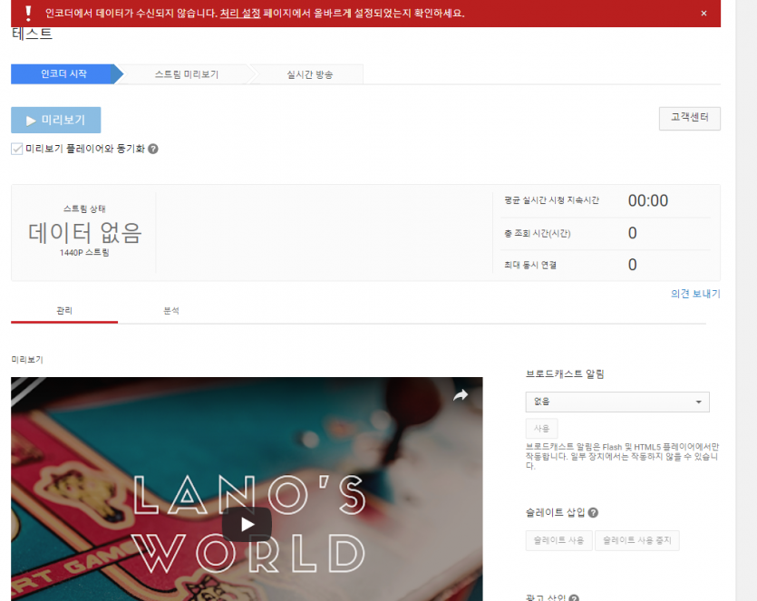Image resolution: width=757 pixels, height=601 pixels.
Task: Click help icon next to 동기화 label
Action: [x=153, y=149]
